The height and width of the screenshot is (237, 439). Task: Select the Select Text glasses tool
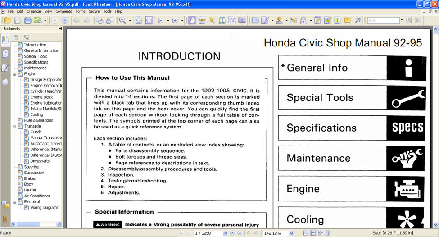point(202,20)
